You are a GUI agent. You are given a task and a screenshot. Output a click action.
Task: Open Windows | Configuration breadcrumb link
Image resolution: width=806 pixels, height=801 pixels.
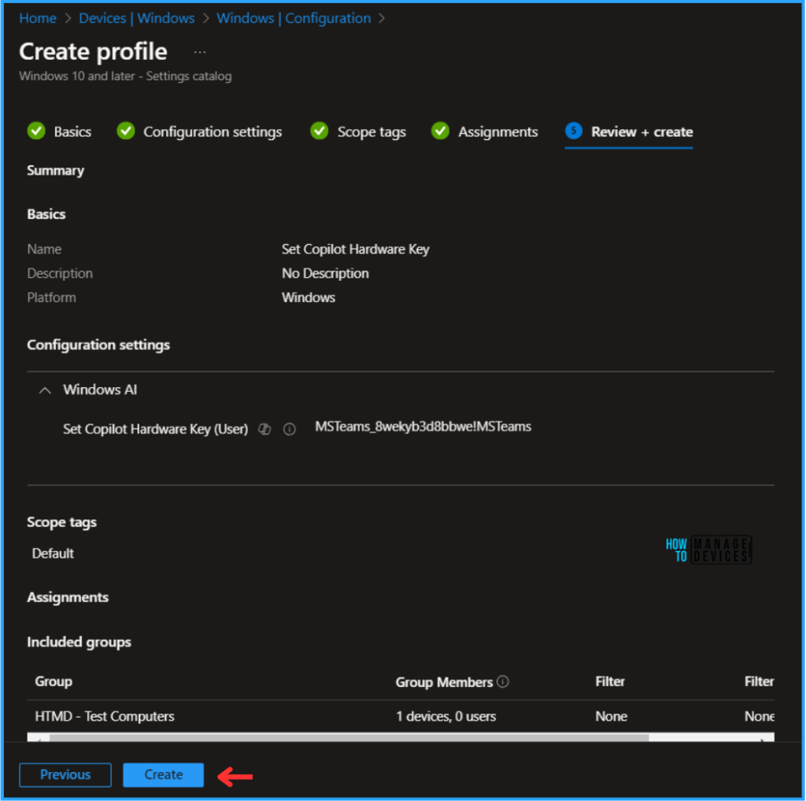pos(294,18)
